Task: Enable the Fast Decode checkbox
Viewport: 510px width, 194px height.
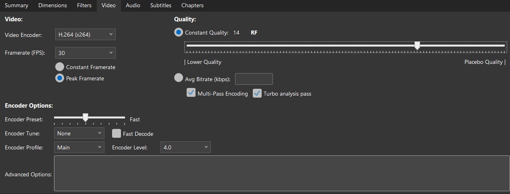Action: (x=117, y=133)
